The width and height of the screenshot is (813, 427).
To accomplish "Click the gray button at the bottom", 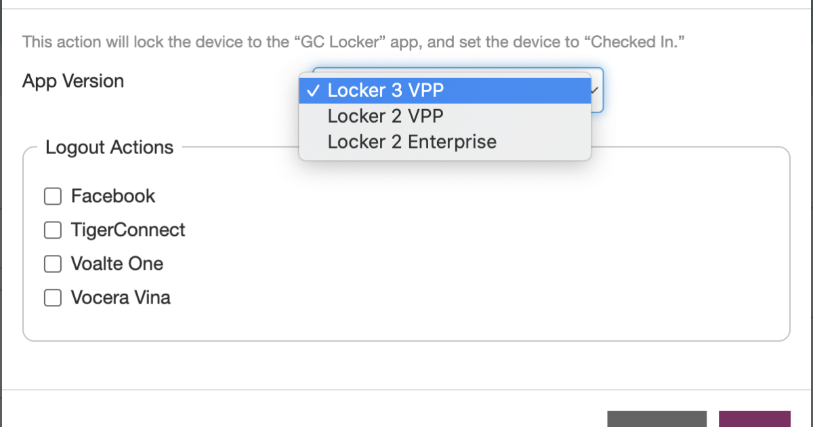I will point(656,420).
